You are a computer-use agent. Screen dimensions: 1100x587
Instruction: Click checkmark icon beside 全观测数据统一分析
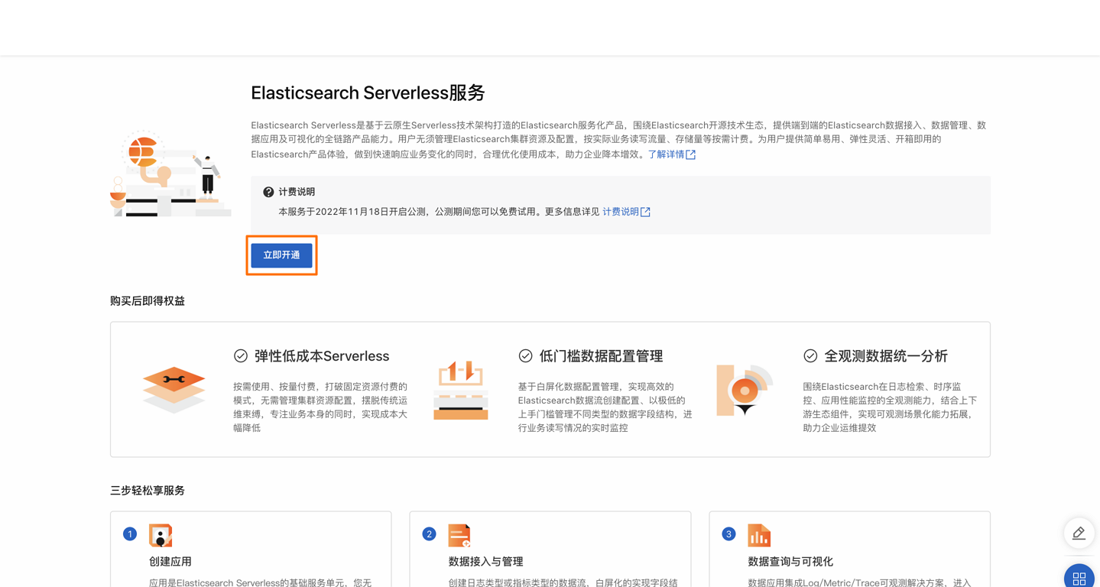click(x=810, y=355)
